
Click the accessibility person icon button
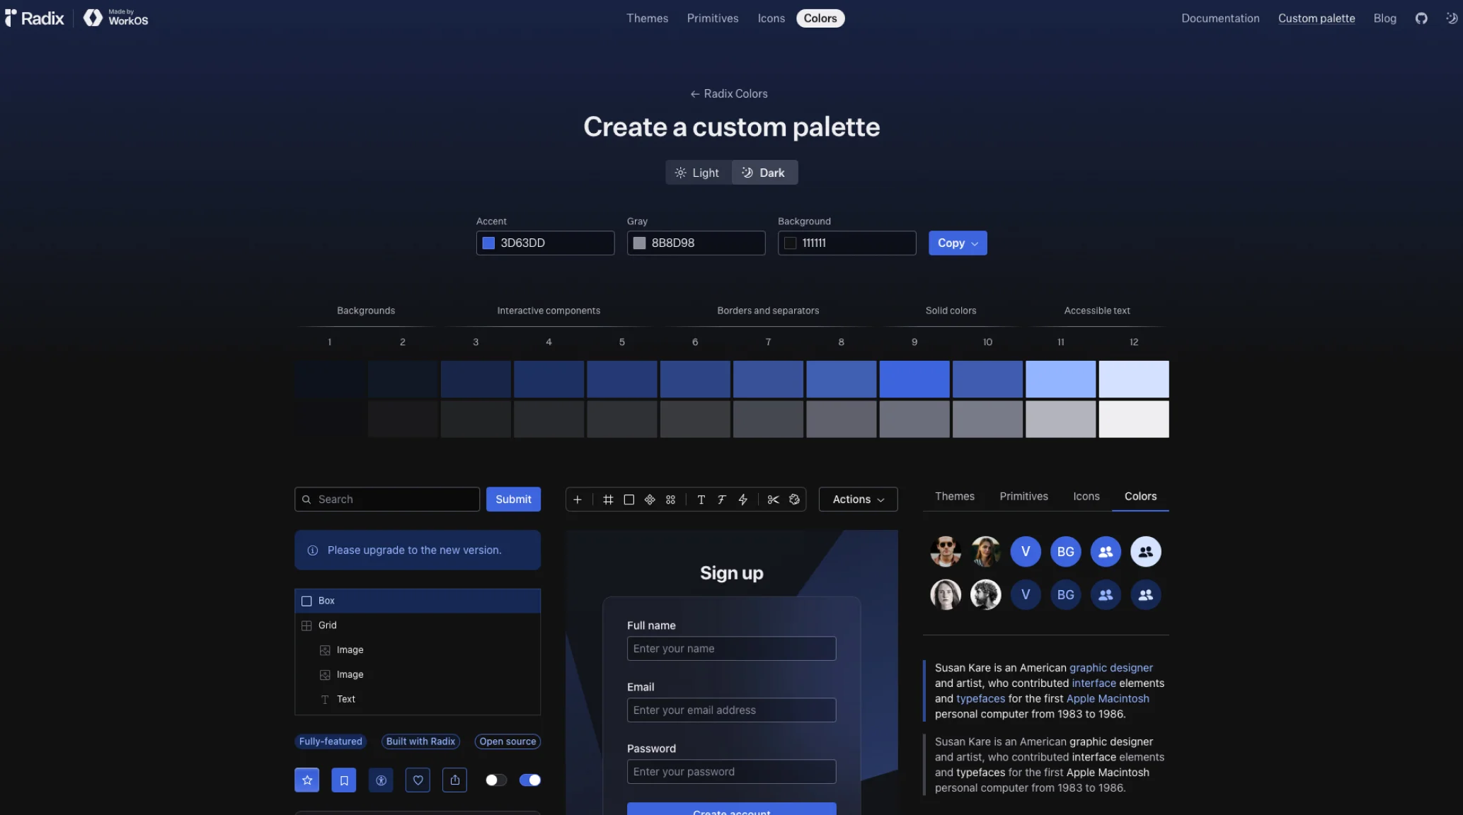click(381, 780)
